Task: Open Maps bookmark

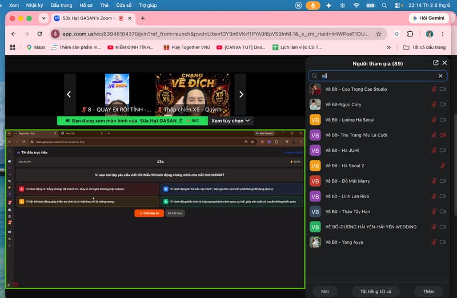Action: pos(36,47)
